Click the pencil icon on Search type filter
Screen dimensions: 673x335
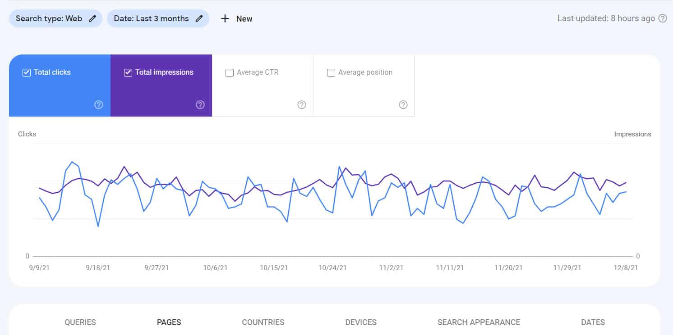[92, 18]
